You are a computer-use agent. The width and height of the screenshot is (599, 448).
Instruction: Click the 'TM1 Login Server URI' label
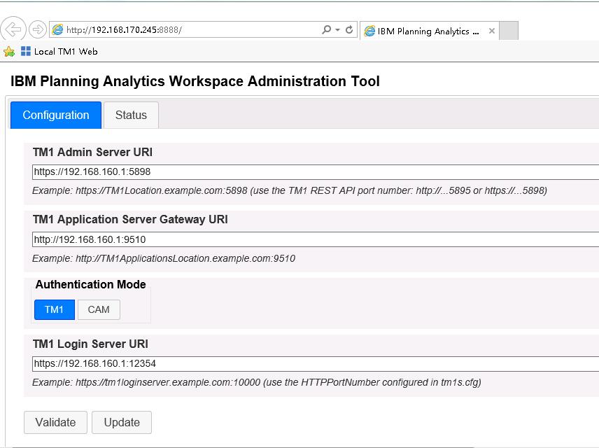click(x=90, y=344)
